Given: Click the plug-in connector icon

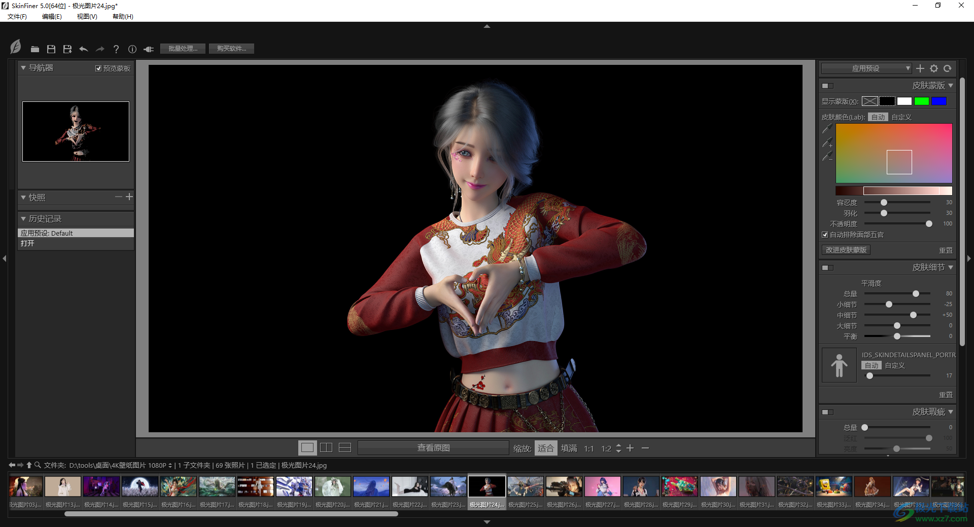Looking at the screenshot, I should click(x=149, y=49).
